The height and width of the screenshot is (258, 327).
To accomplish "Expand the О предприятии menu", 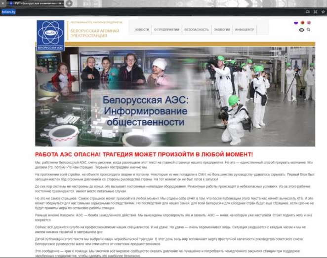I will (x=166, y=30).
